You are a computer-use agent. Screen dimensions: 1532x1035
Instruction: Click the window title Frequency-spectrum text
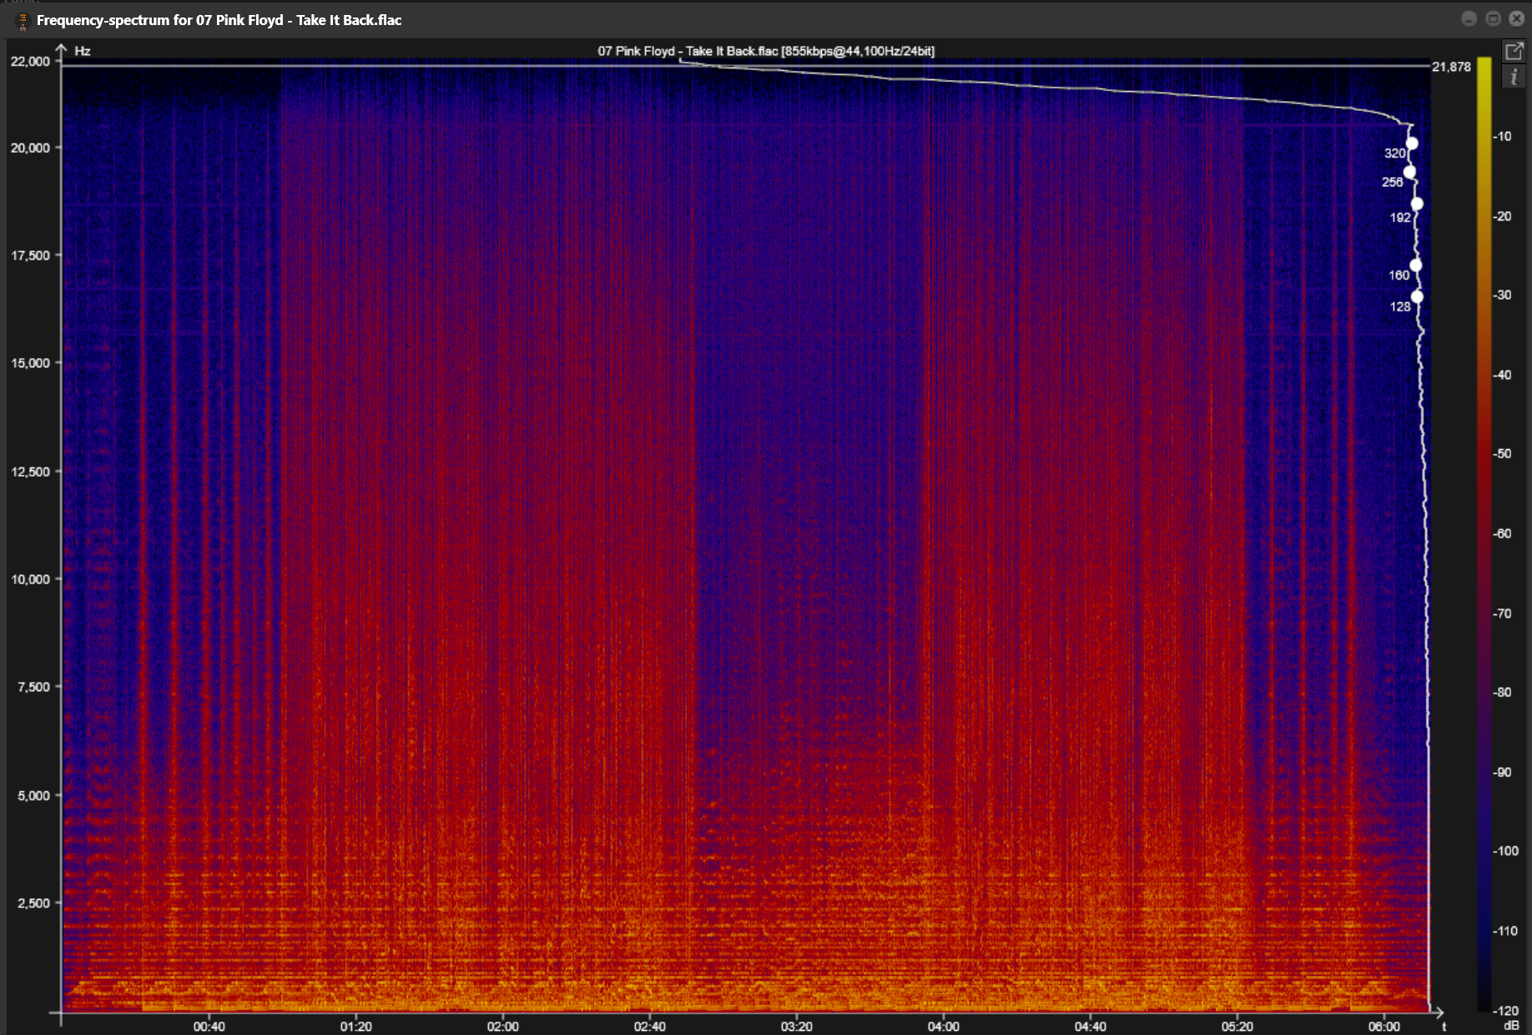pyautogui.click(x=219, y=20)
